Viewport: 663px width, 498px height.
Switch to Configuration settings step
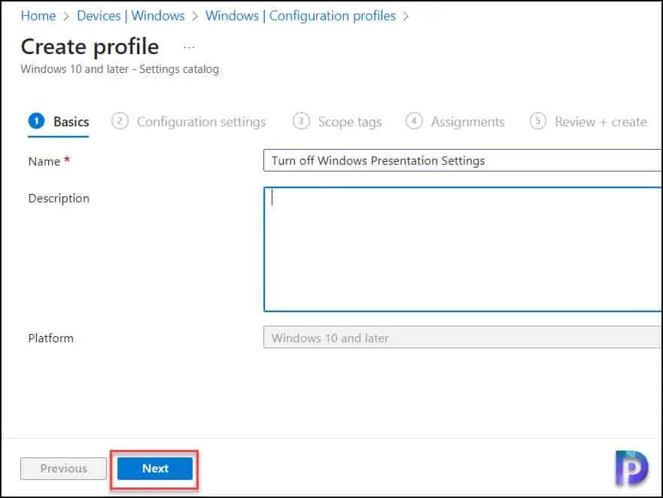(x=189, y=122)
